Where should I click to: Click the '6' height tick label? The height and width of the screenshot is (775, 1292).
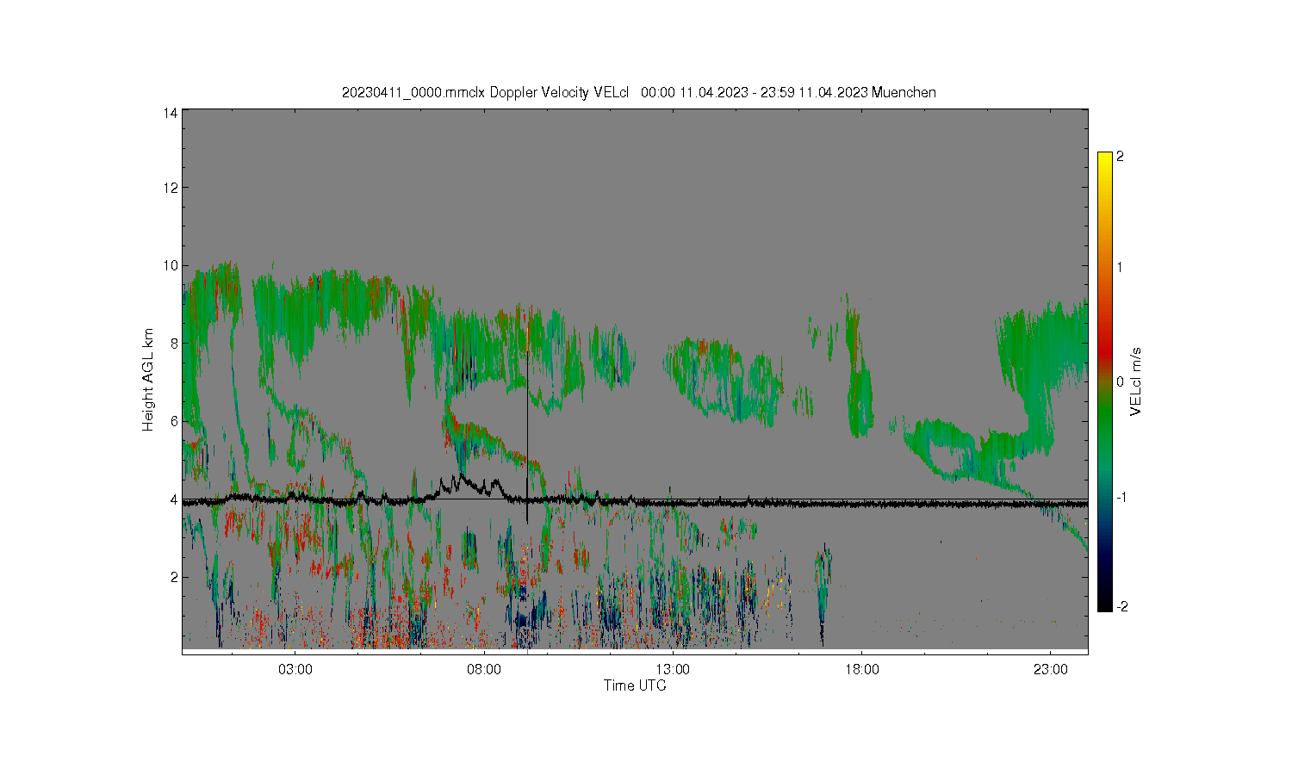click(x=174, y=421)
